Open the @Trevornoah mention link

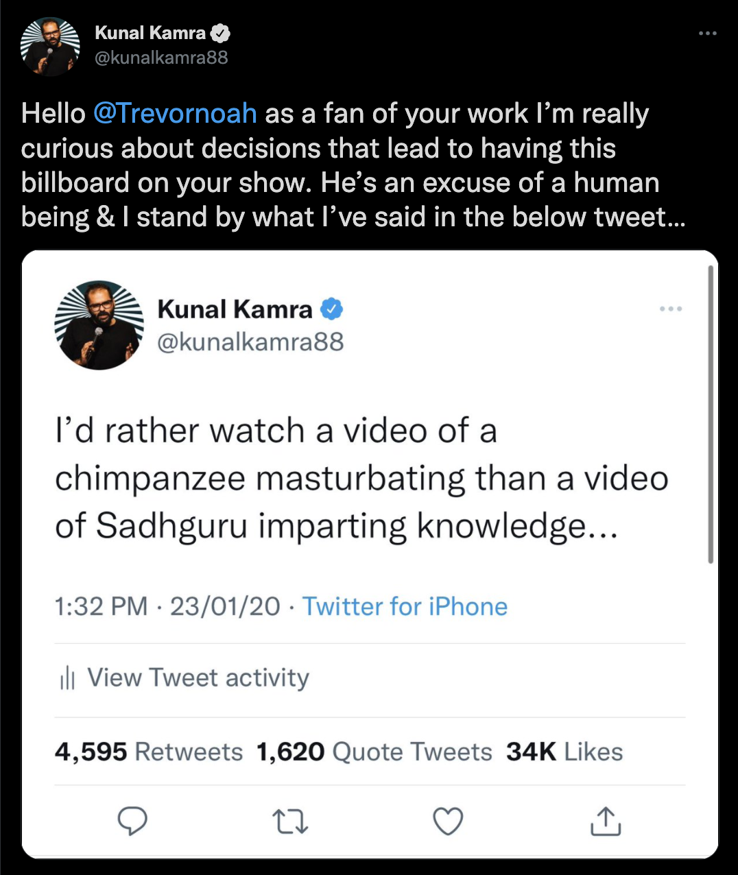click(x=175, y=114)
